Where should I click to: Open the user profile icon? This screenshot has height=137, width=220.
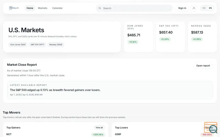coord(194,8)
